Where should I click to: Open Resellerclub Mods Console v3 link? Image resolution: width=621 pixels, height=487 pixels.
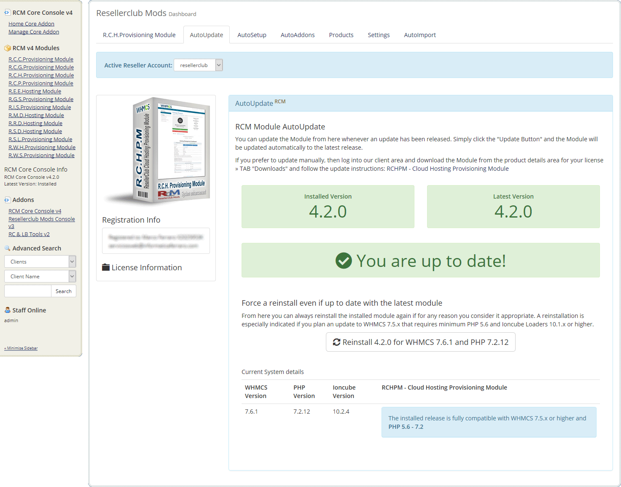pos(42,219)
